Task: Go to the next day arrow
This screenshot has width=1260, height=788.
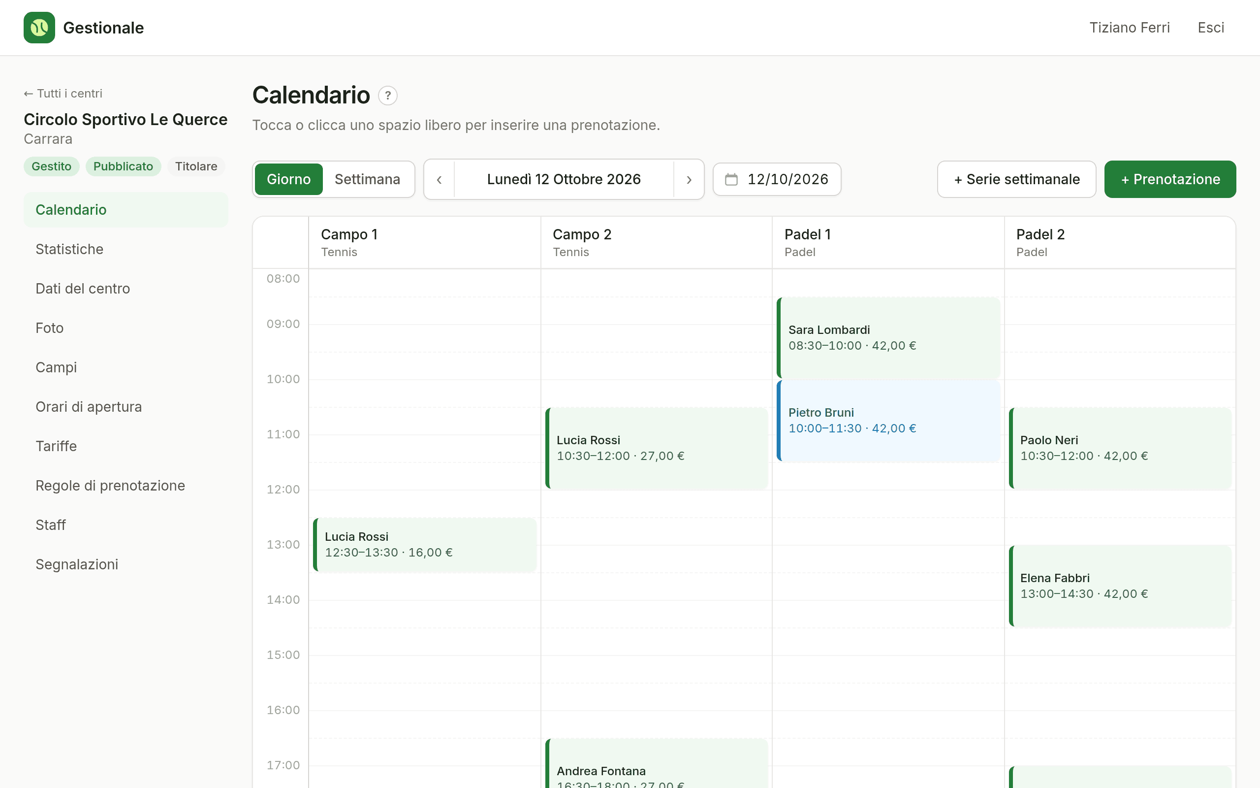Action: tap(689, 179)
